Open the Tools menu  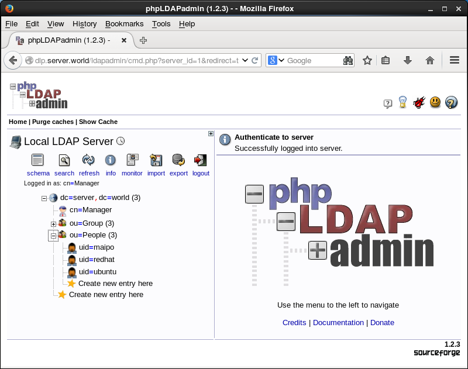coord(161,24)
